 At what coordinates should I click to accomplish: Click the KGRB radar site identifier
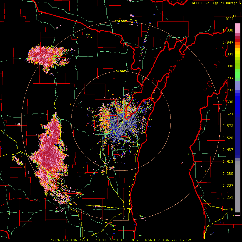click(x=150, y=240)
